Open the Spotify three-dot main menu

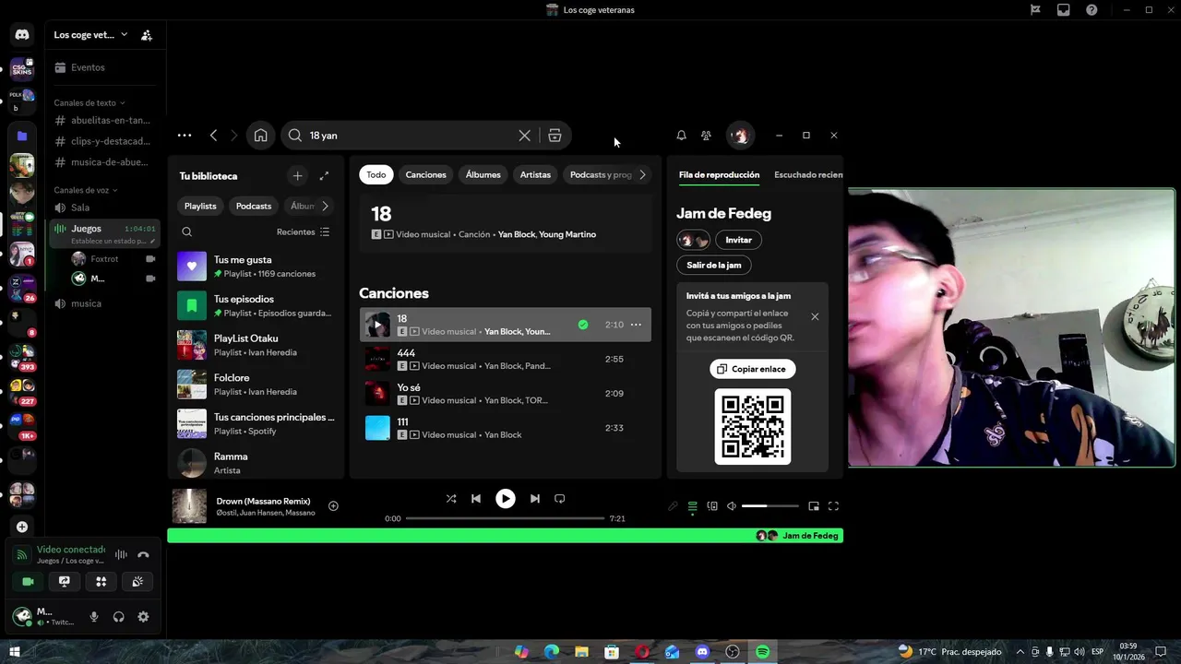pos(185,136)
